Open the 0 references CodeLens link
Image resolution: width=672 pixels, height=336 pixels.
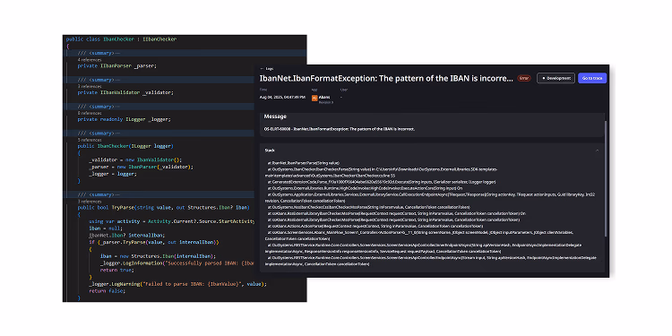point(90,113)
